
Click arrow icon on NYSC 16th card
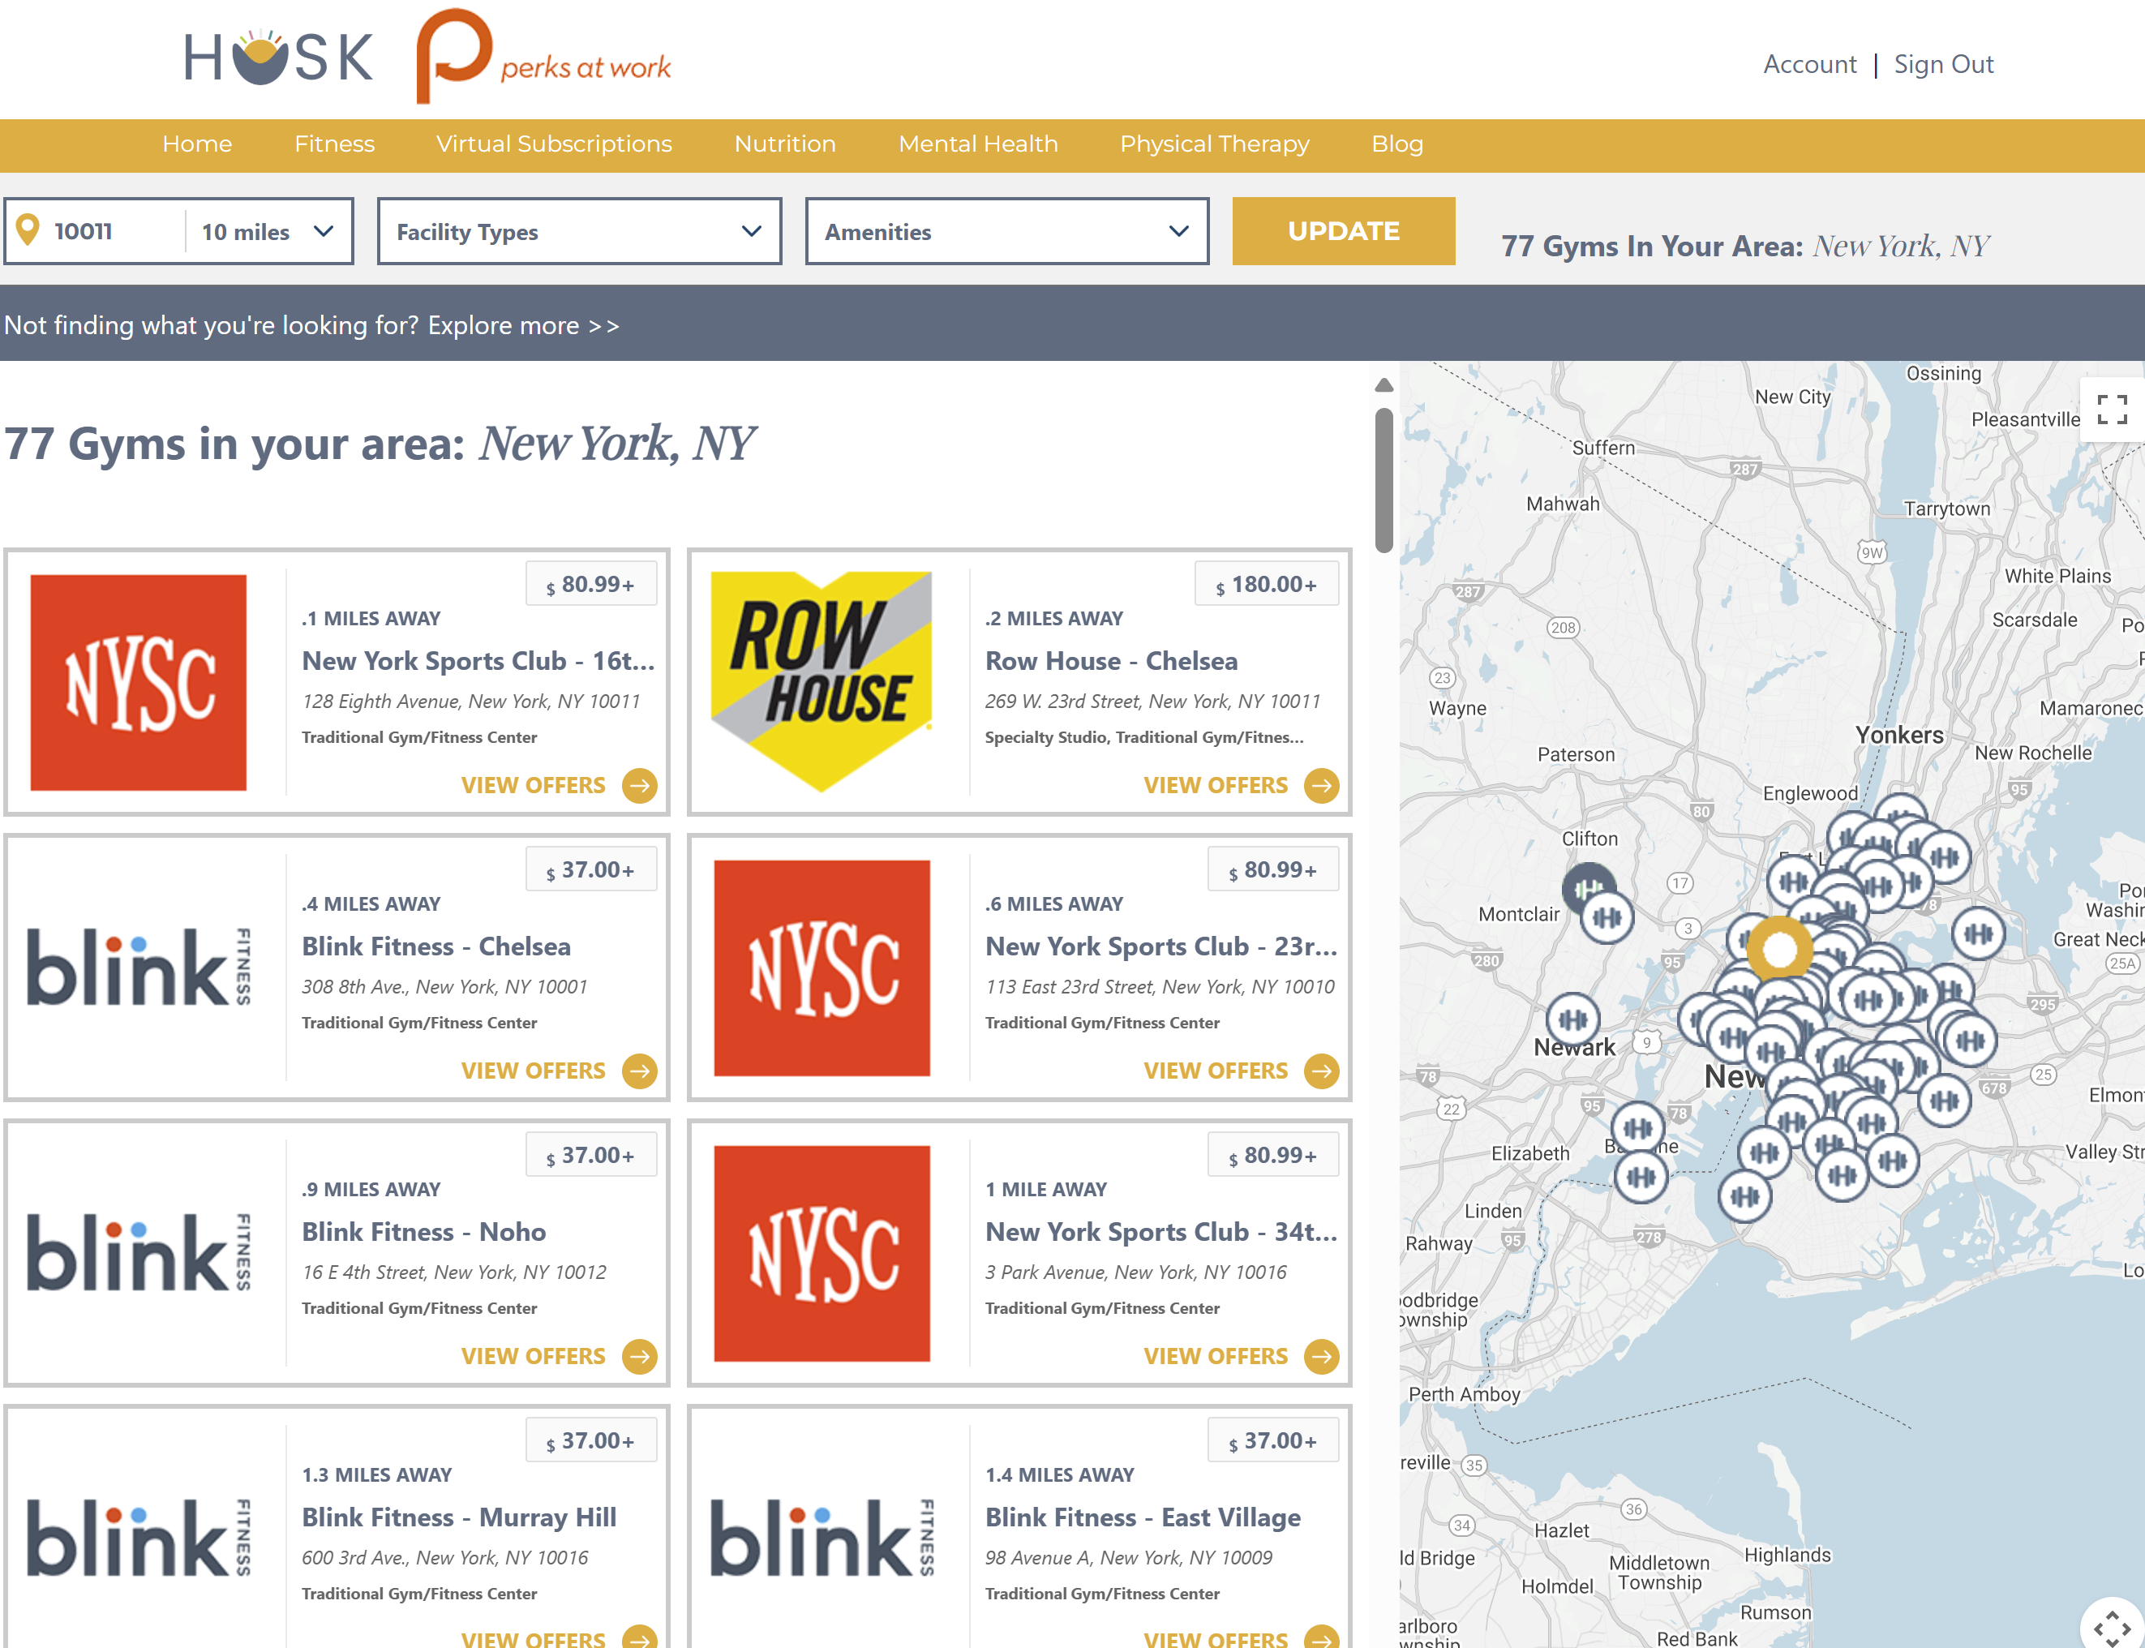[640, 785]
